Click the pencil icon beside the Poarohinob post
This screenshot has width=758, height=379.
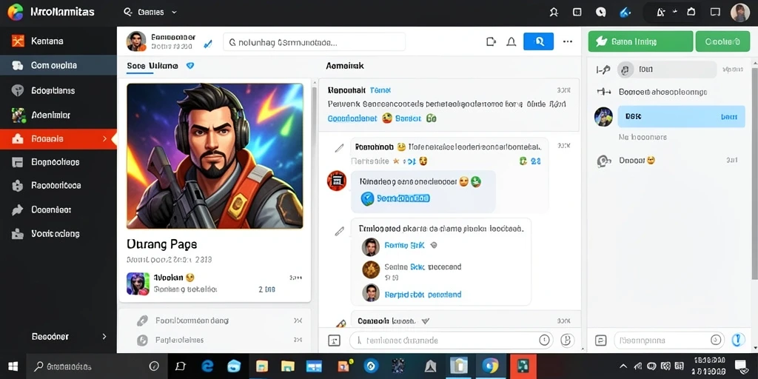[x=339, y=148]
